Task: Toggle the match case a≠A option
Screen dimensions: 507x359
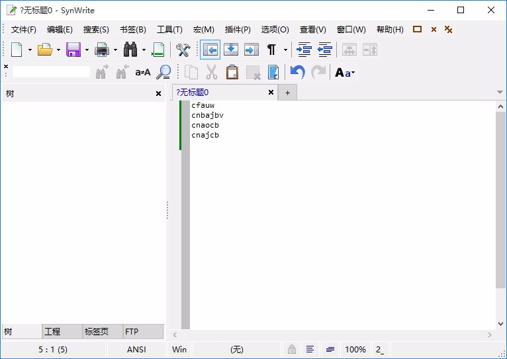Action: point(142,72)
